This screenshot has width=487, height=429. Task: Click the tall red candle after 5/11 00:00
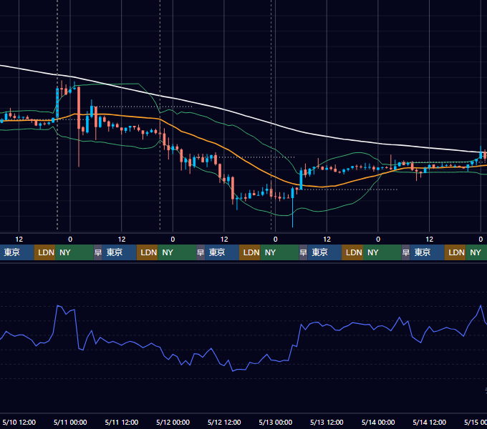79,107
